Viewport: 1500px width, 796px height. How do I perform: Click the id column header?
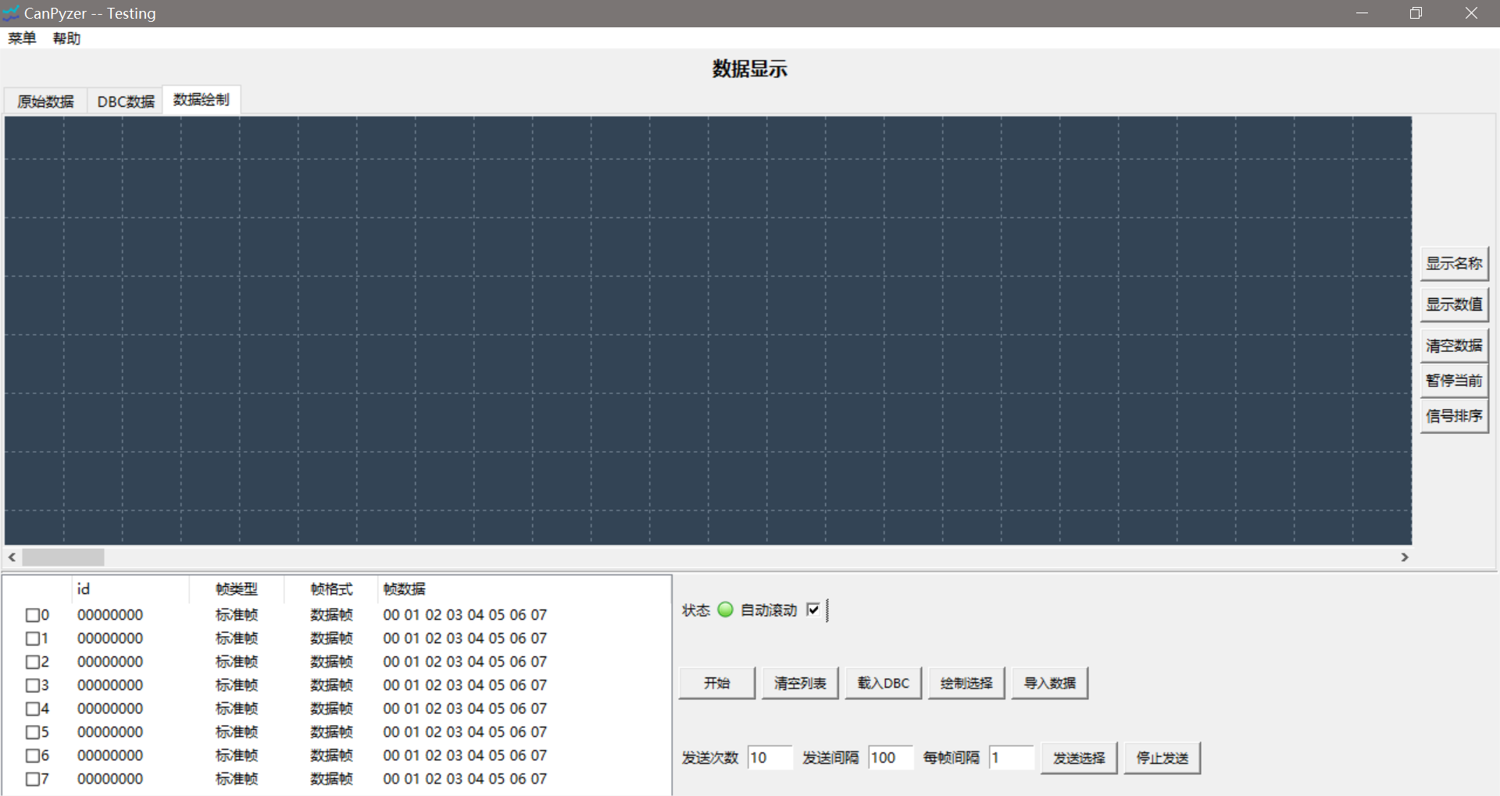coord(130,589)
